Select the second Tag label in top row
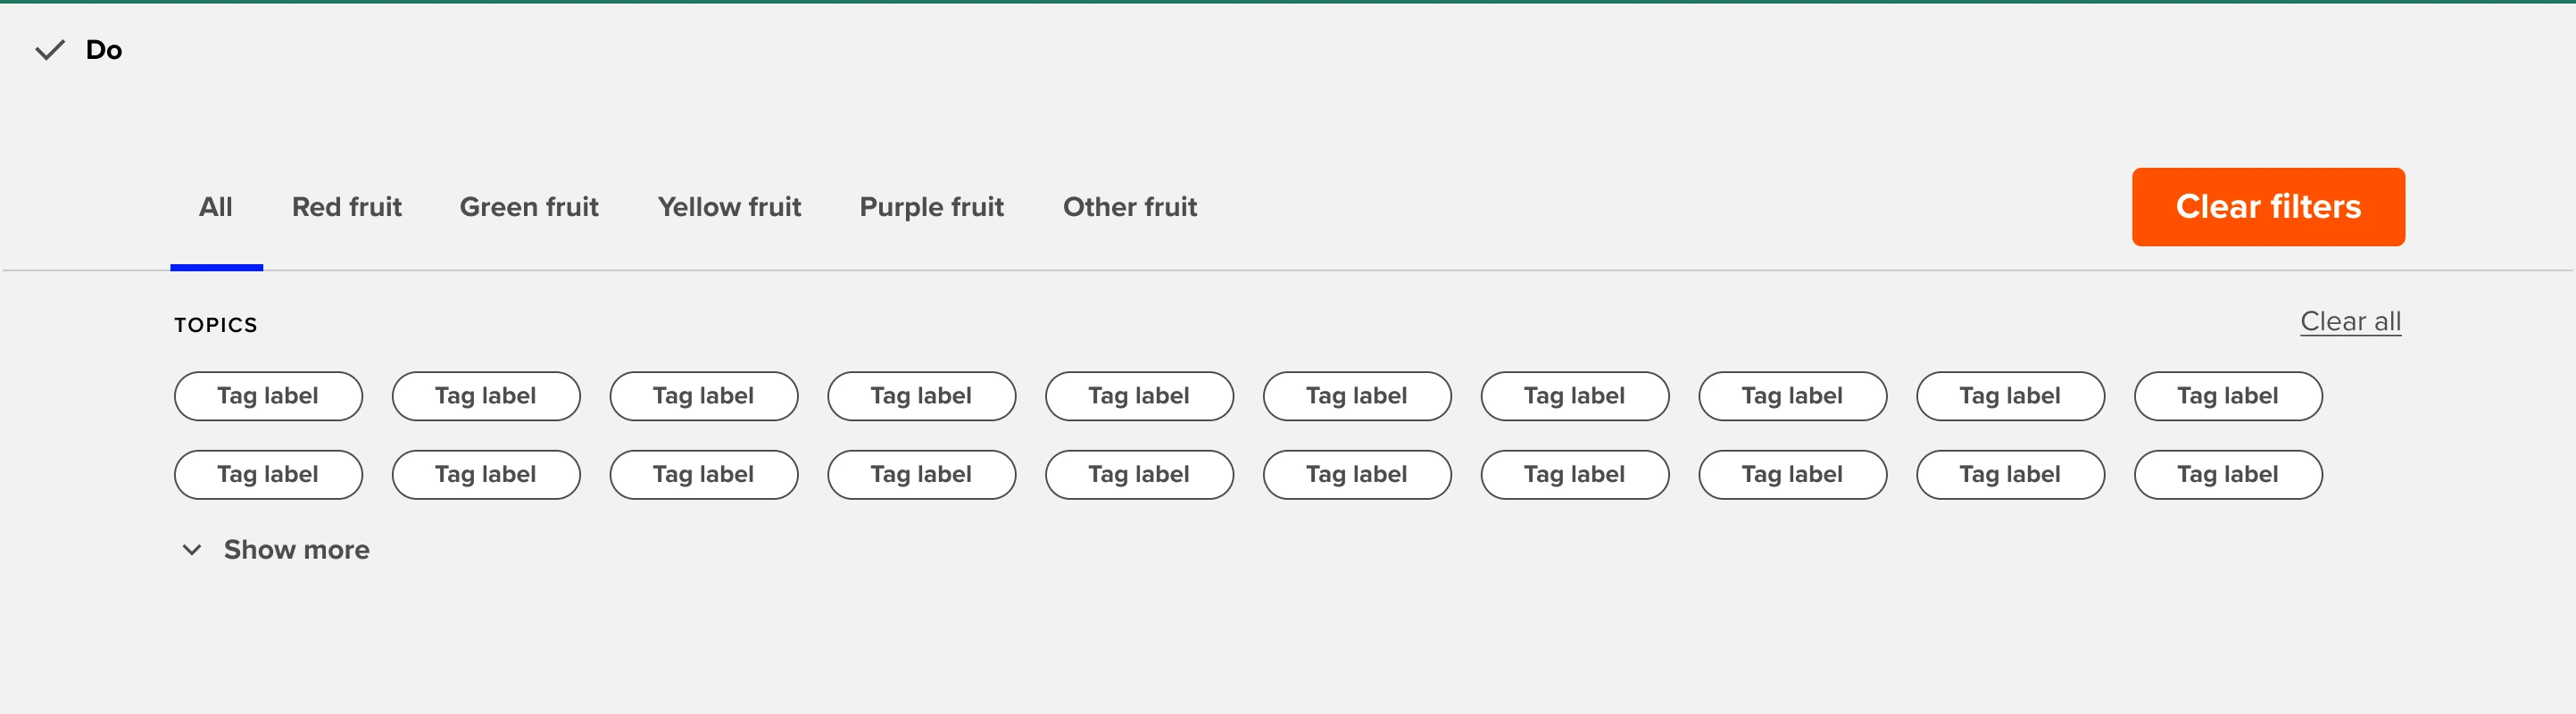The image size is (2576, 714). point(486,396)
